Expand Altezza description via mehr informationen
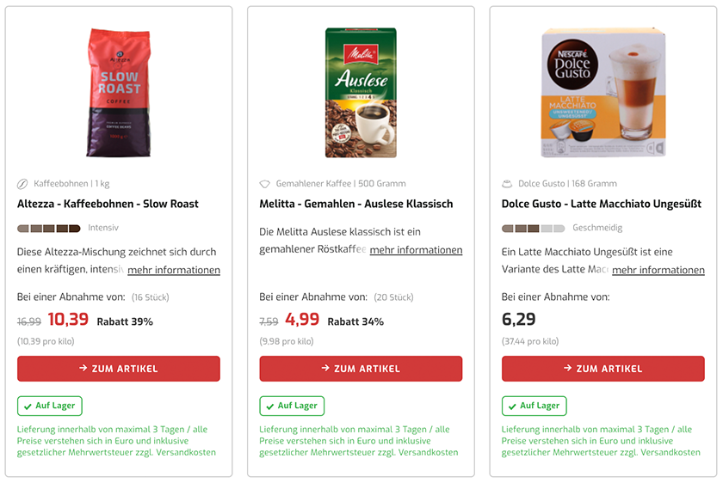The image size is (723, 483). [x=174, y=270]
